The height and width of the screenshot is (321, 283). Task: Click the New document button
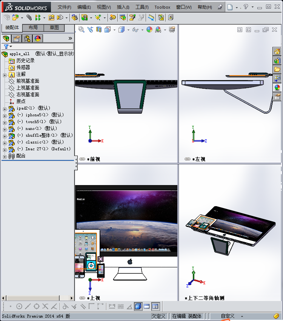point(230,7)
